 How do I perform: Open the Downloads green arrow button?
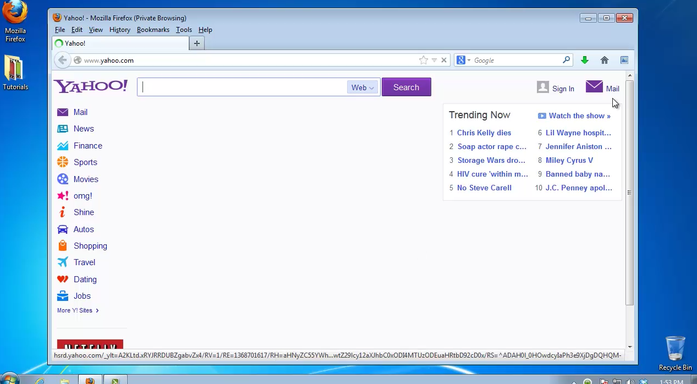[x=585, y=60]
